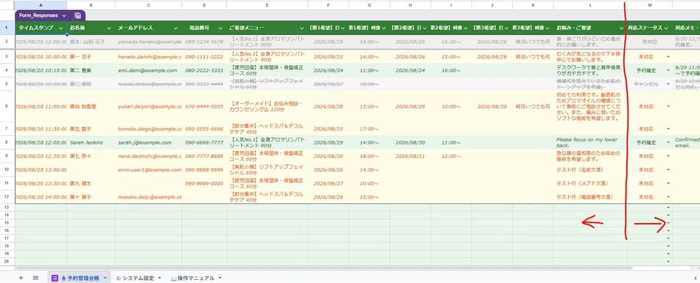This screenshot has height=283, width=700.
Task: Click the table view icon beside Form_Responses
Action: 78,15
